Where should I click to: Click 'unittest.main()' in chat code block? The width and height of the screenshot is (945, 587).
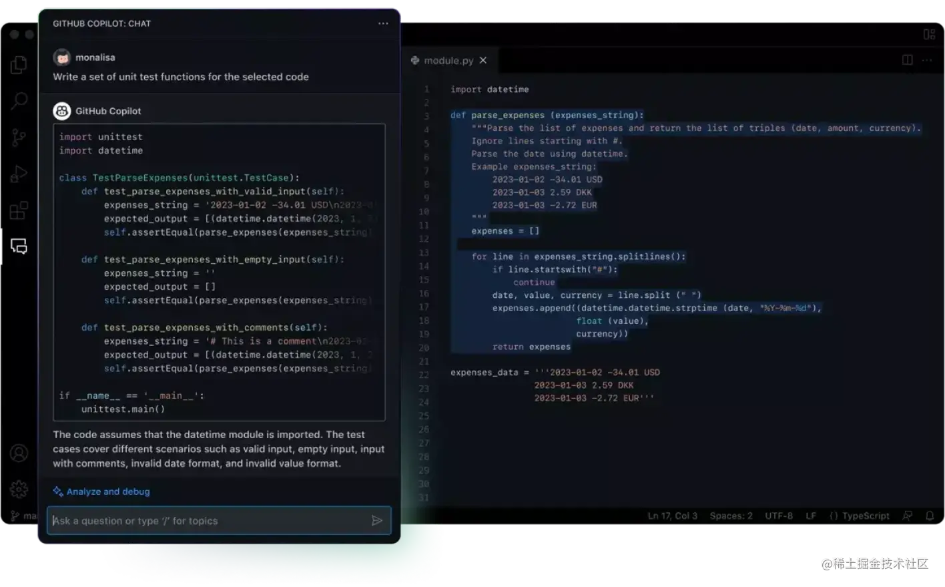[123, 409]
